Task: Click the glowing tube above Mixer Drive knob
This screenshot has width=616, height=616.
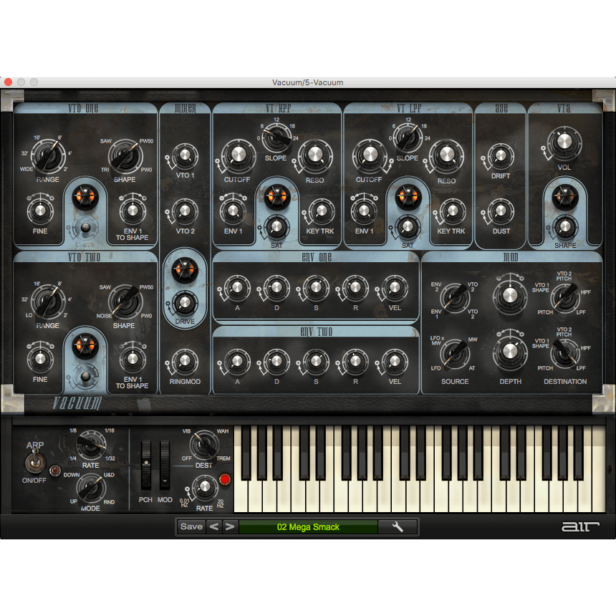Action: point(185,271)
